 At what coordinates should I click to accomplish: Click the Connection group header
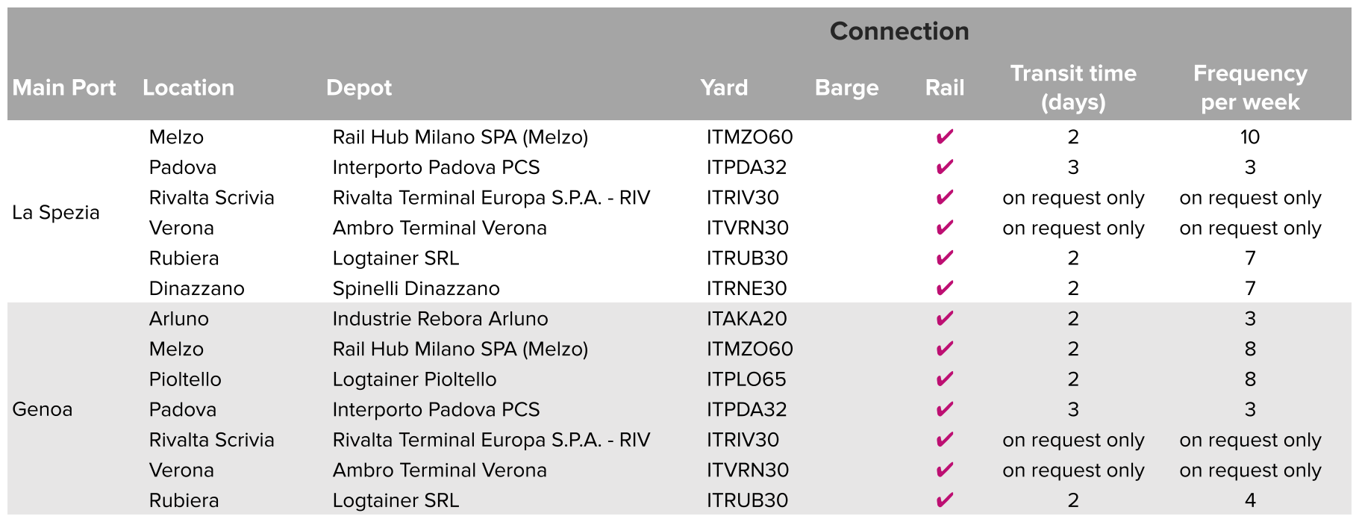(899, 31)
